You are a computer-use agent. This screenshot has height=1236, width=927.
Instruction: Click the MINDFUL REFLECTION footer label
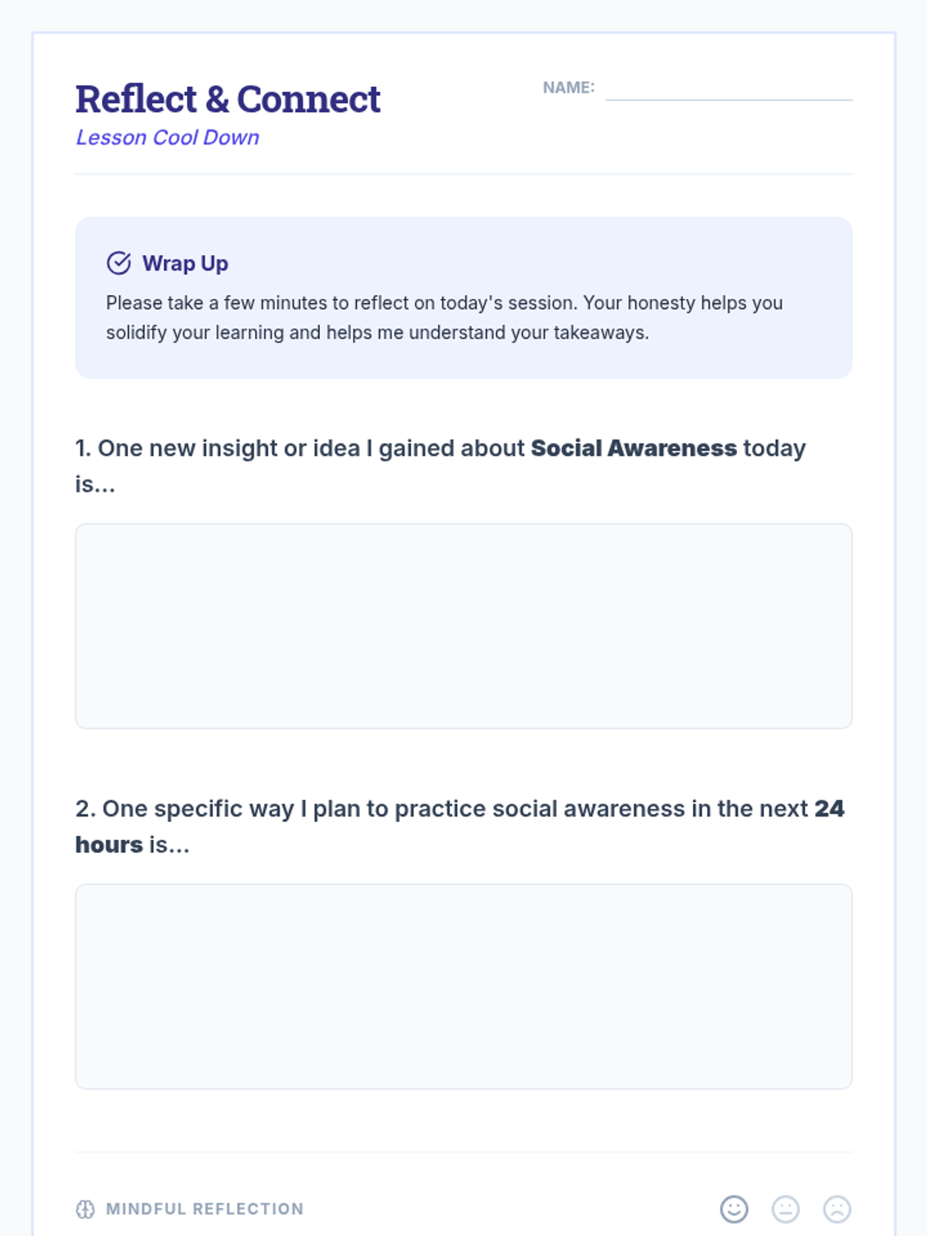[x=205, y=1209]
